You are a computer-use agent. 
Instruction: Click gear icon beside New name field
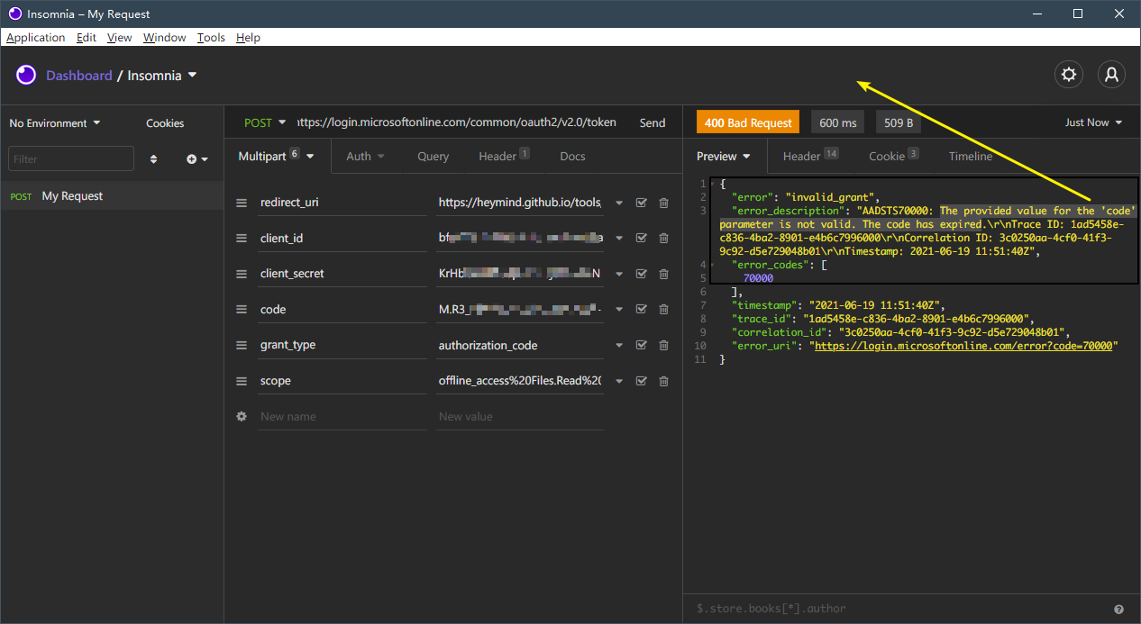click(x=242, y=417)
